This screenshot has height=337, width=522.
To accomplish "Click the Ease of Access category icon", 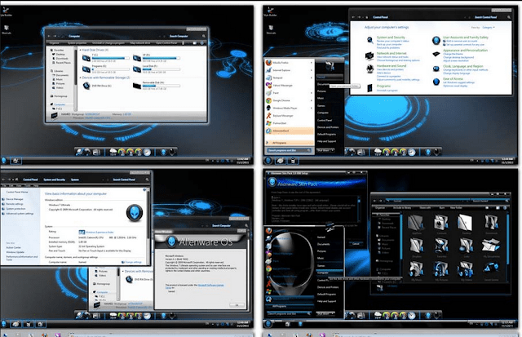I will pos(436,82).
